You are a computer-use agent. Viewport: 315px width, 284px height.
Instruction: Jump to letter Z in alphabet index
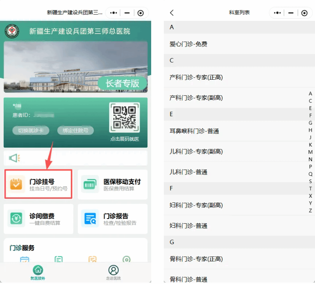coord(311,211)
